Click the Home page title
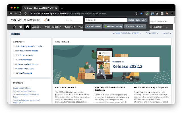Screen dimensions: 182x113 tap(15, 34)
